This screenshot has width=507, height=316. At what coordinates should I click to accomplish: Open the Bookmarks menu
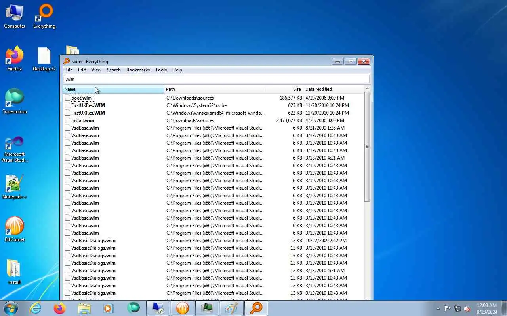coord(138,70)
